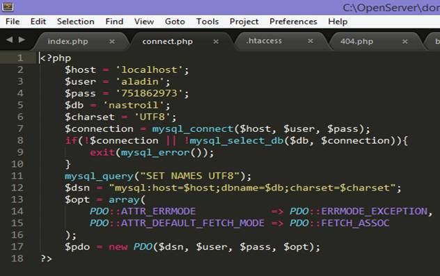Open the Find menu
Image resolution: width=440 pixels, height=276 pixels.
pos(114,22)
